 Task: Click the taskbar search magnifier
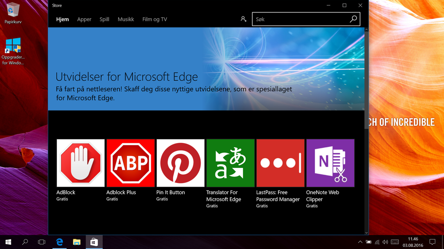[25, 242]
